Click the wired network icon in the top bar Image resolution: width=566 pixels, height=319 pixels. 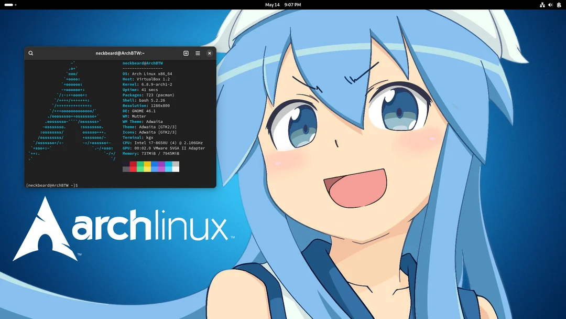point(542,5)
